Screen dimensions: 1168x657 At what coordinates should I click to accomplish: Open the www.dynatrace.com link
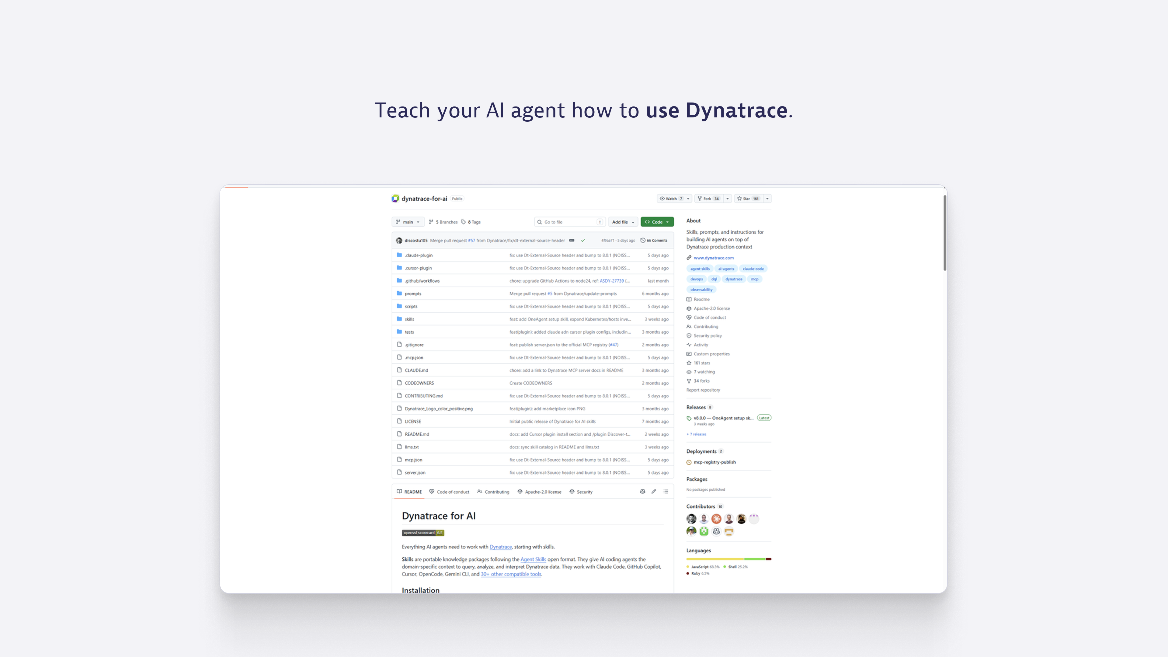(x=714, y=258)
